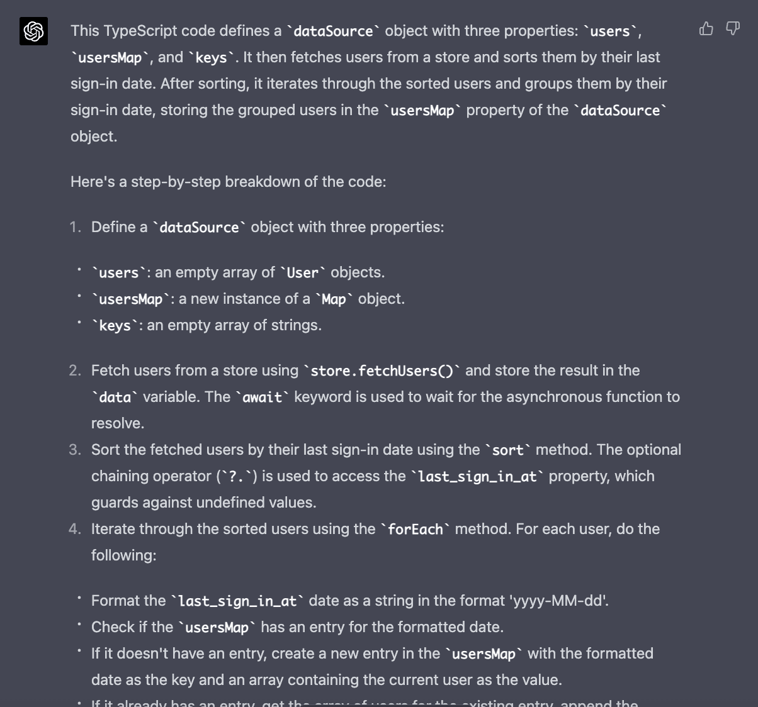Click the 'yyyy-MM-dd' format text
Viewport: 758px width, 707px height.
tap(561, 601)
